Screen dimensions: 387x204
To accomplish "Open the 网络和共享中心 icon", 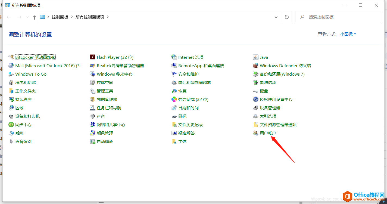I will pos(92,125).
